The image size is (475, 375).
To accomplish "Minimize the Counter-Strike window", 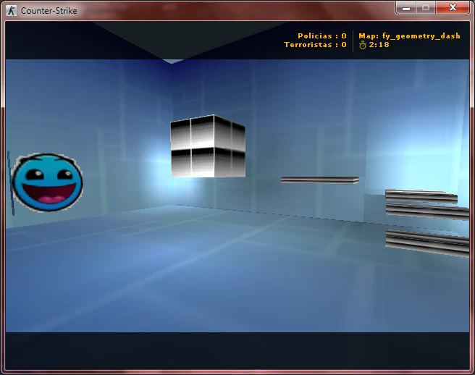I will [406, 7].
